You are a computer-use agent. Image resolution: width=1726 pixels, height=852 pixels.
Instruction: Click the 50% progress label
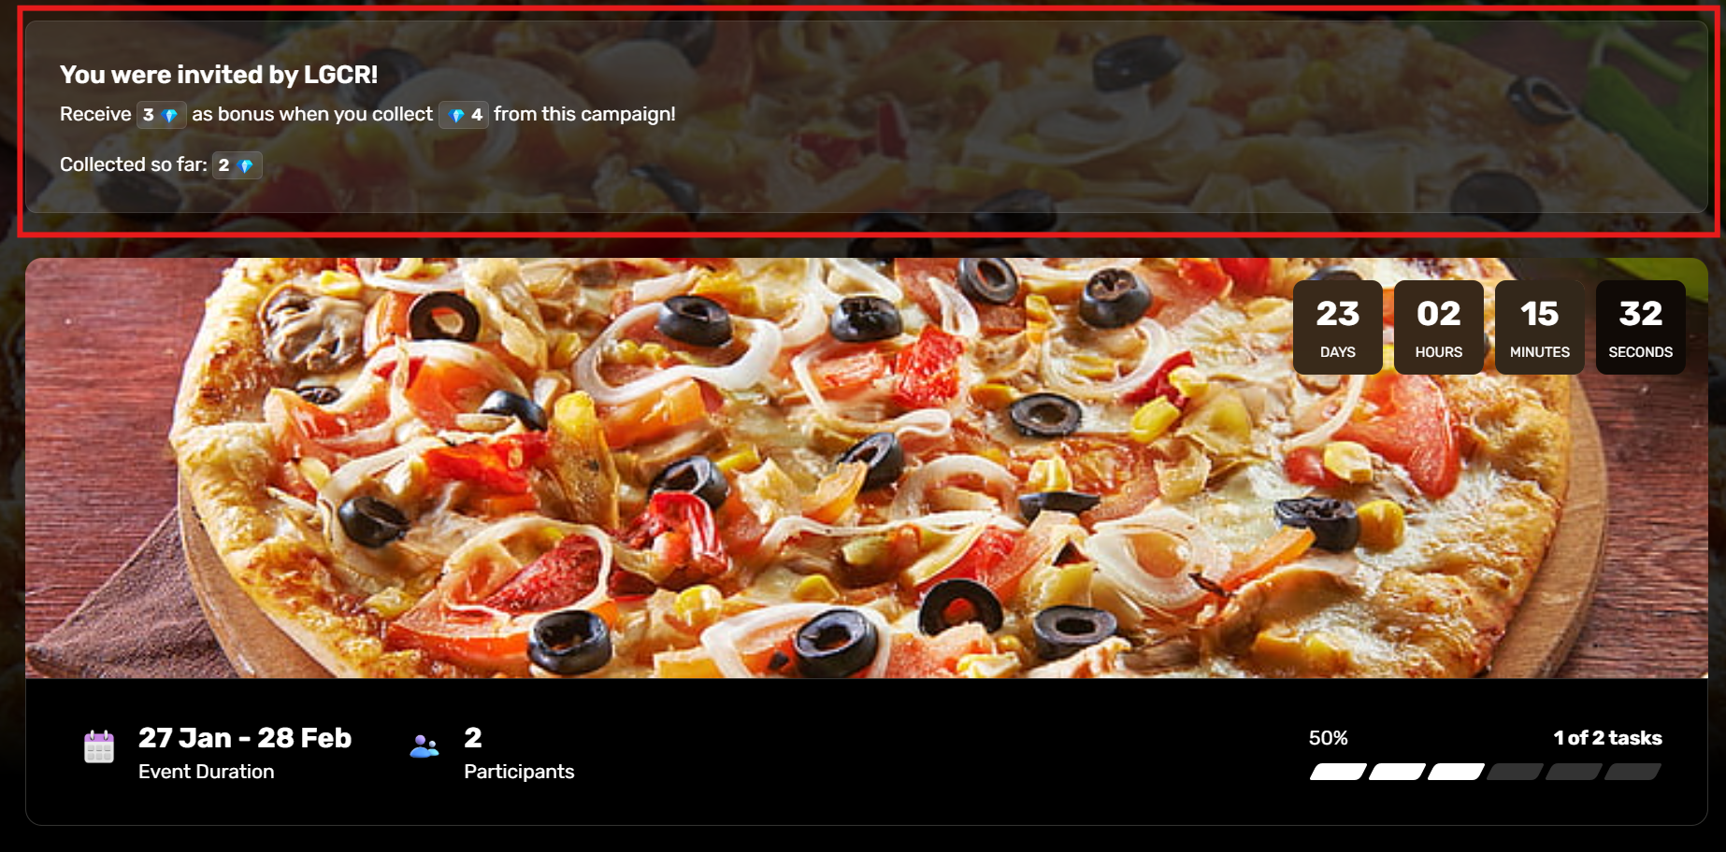[x=1328, y=738]
